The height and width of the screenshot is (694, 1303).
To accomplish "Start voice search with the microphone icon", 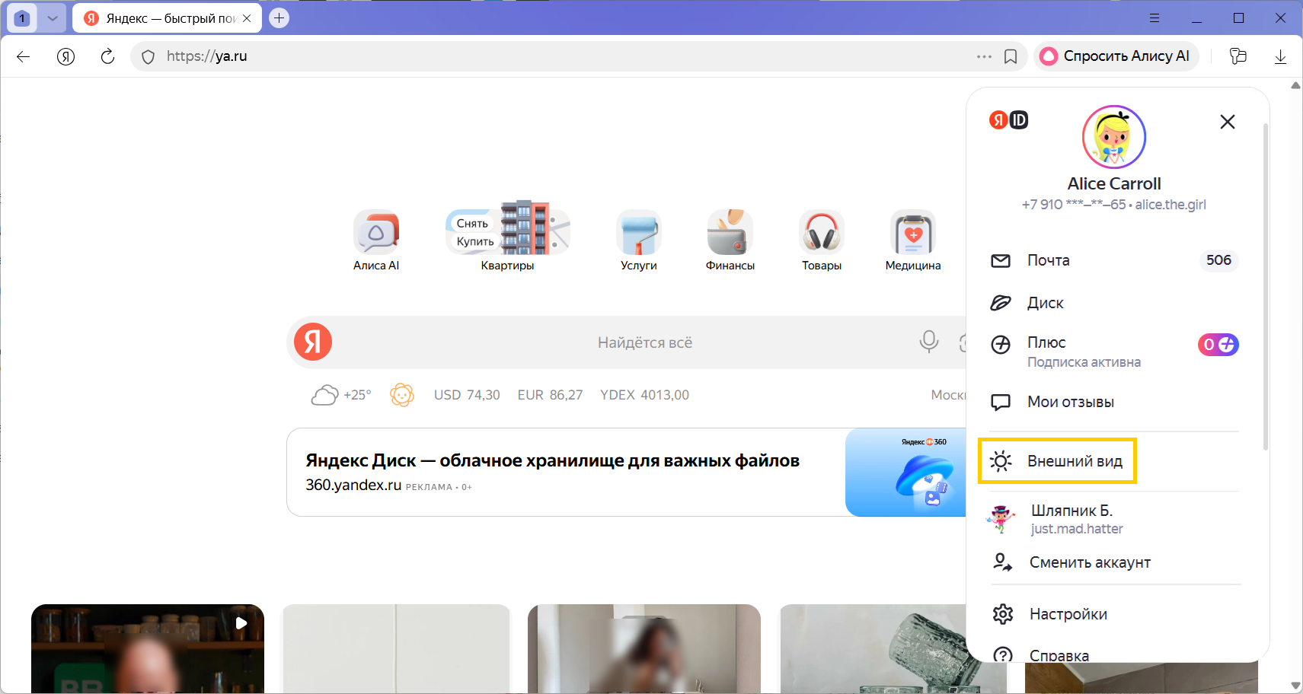I will pyautogui.click(x=928, y=342).
